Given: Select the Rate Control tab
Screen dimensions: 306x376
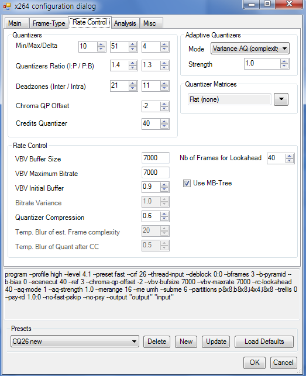Looking at the screenshot, I should pos(90,22).
